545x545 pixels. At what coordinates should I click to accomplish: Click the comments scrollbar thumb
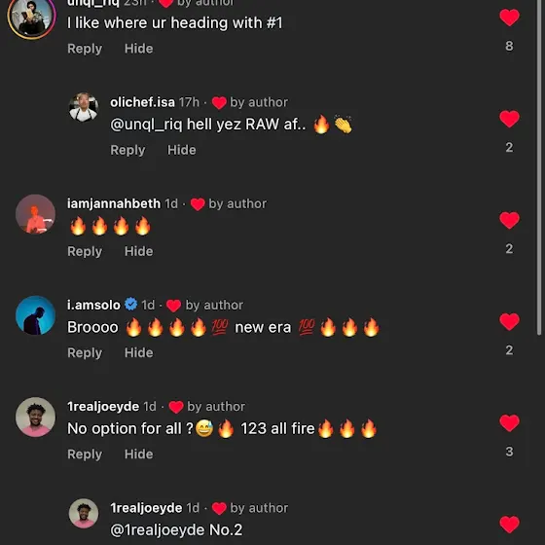(x=539, y=167)
